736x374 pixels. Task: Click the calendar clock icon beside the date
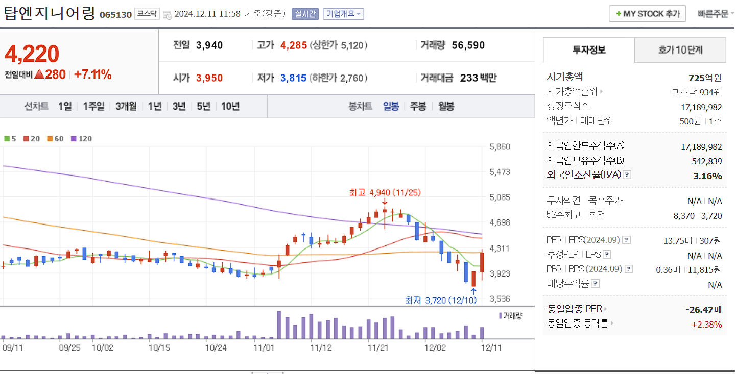tap(167, 15)
